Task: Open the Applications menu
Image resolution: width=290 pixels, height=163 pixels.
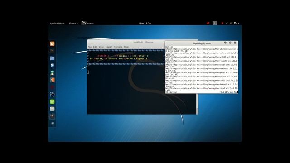Action: 57,23
